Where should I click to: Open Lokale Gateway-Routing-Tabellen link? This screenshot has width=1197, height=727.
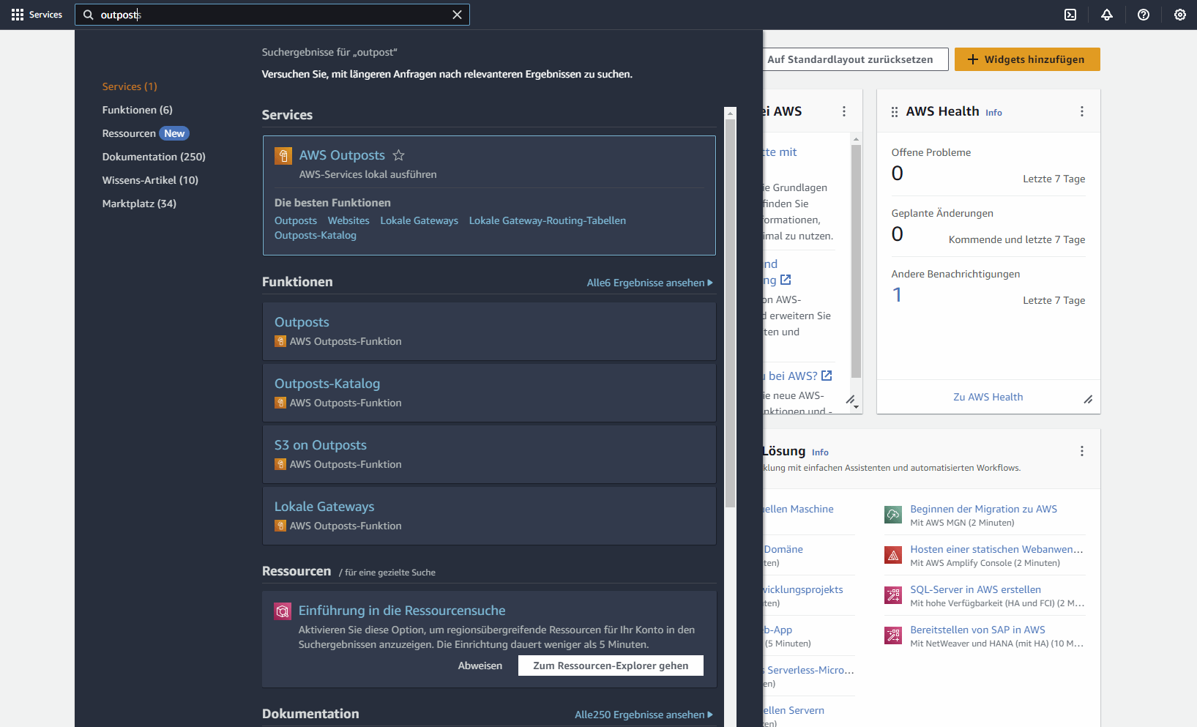pos(548,220)
